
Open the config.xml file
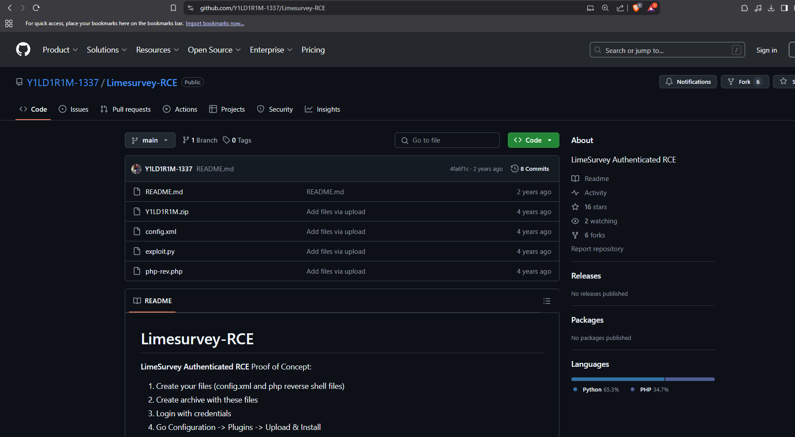[x=161, y=231]
